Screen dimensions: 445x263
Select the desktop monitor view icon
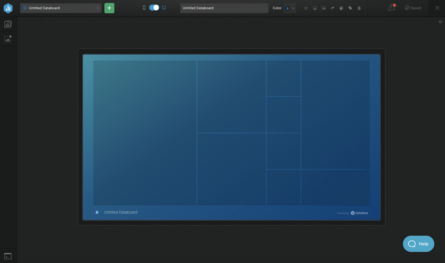coord(164,8)
